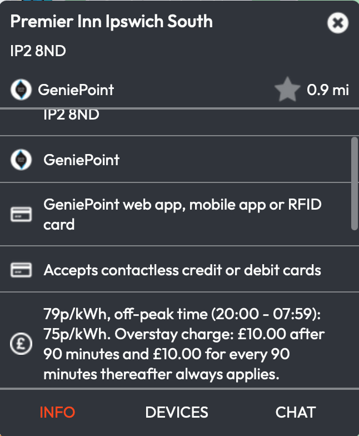Click the 0.9 mi distance label

click(x=328, y=90)
